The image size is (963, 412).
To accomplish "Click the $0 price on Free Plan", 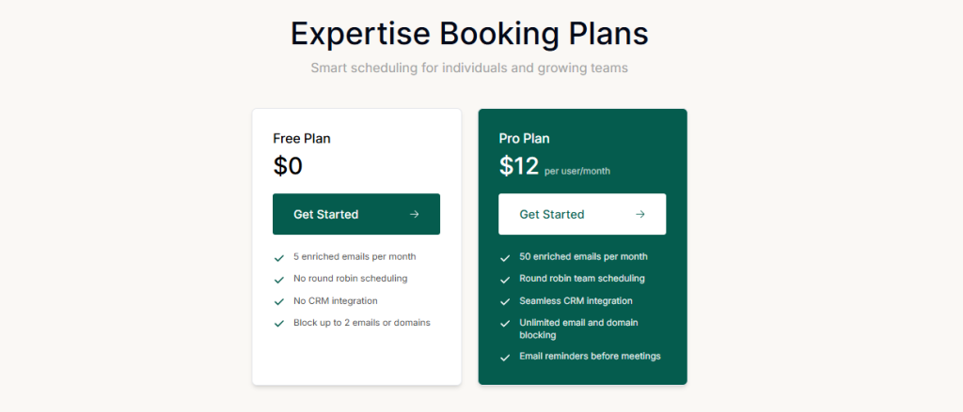I will 288,166.
